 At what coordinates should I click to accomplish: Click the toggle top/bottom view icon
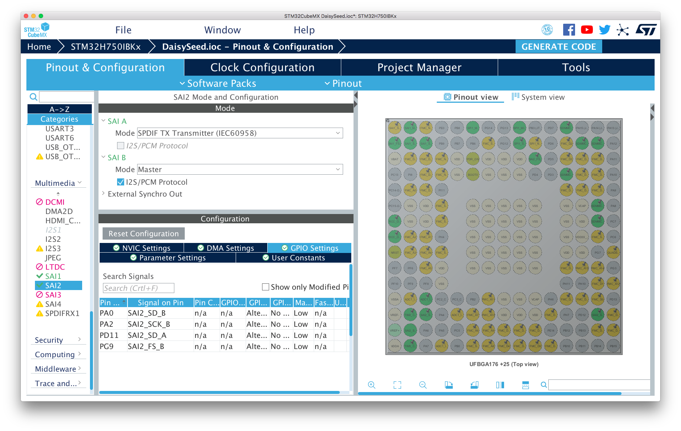[x=449, y=385]
